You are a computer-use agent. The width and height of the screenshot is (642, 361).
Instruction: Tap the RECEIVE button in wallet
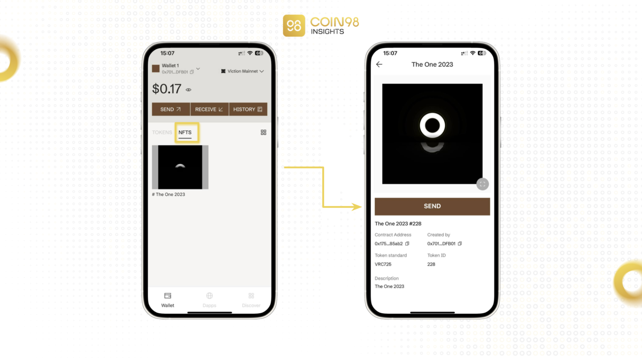pos(209,109)
